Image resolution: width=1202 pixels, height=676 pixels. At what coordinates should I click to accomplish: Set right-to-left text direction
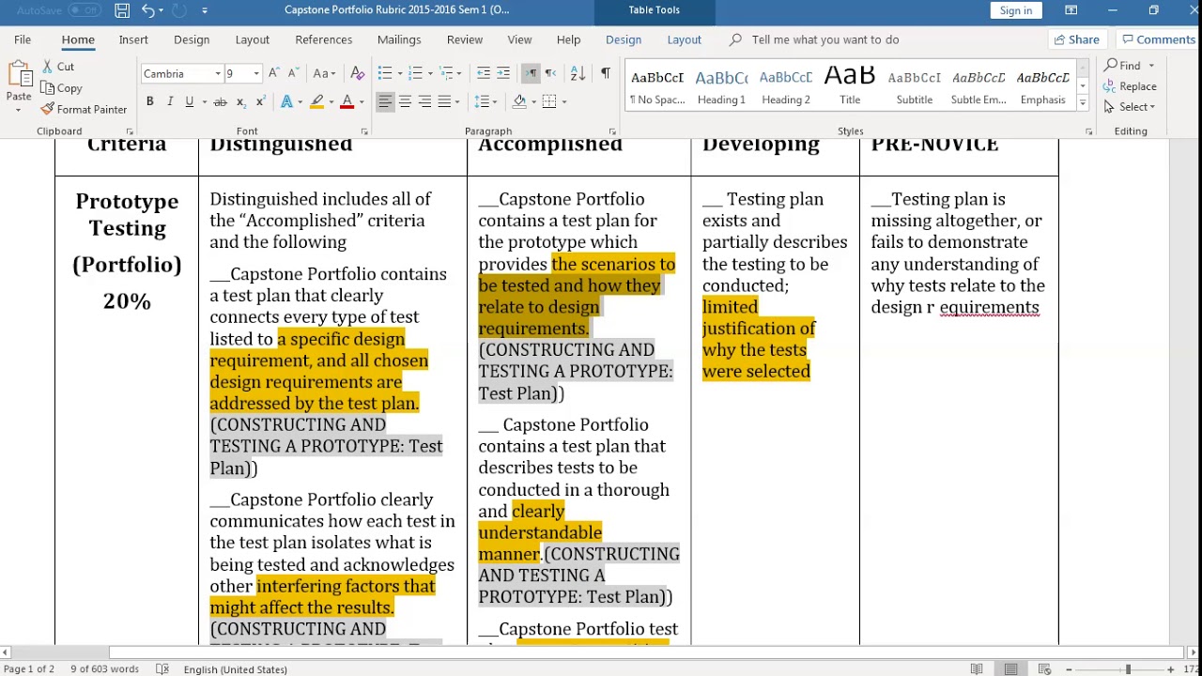coord(551,73)
